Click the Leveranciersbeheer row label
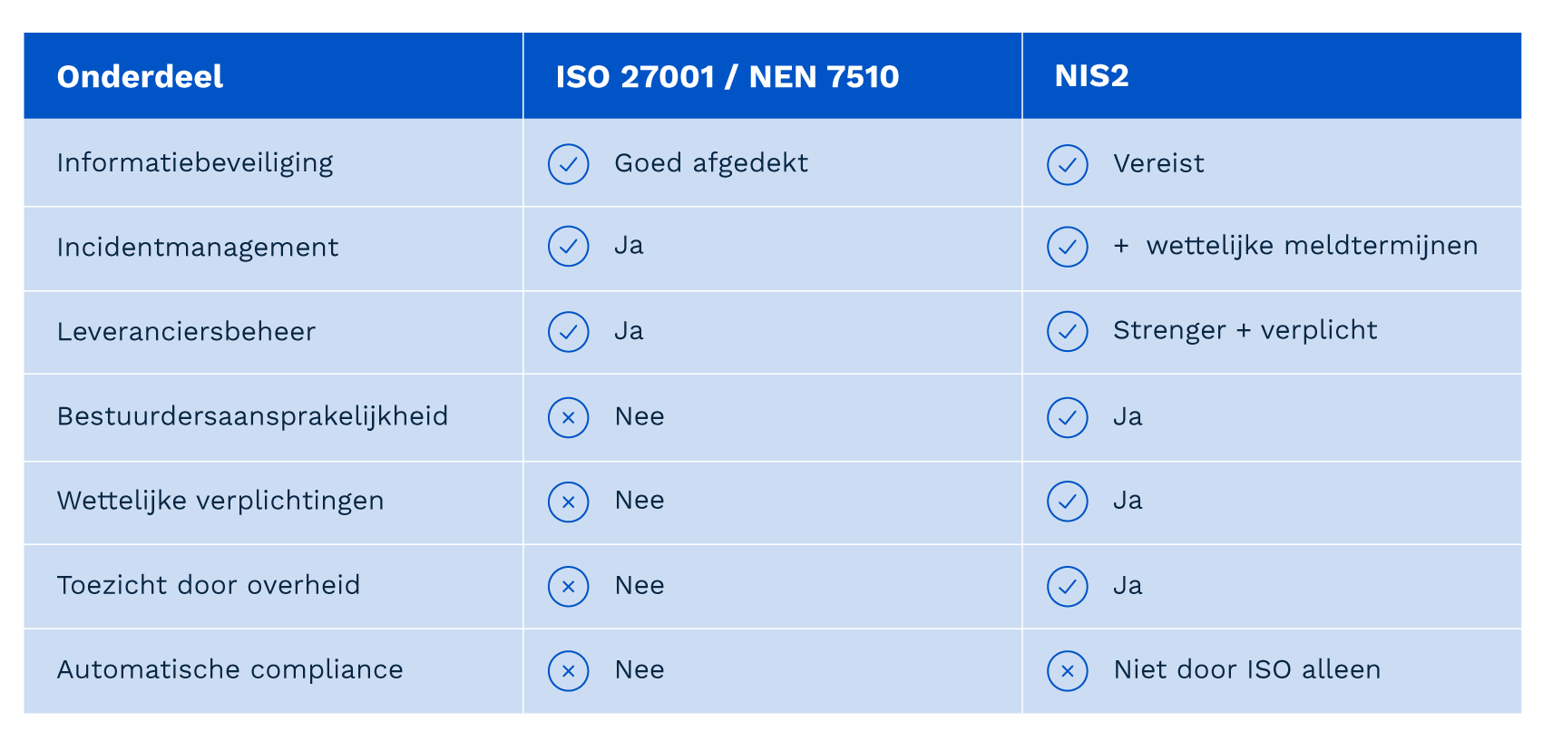The height and width of the screenshot is (741, 1543). point(186,332)
